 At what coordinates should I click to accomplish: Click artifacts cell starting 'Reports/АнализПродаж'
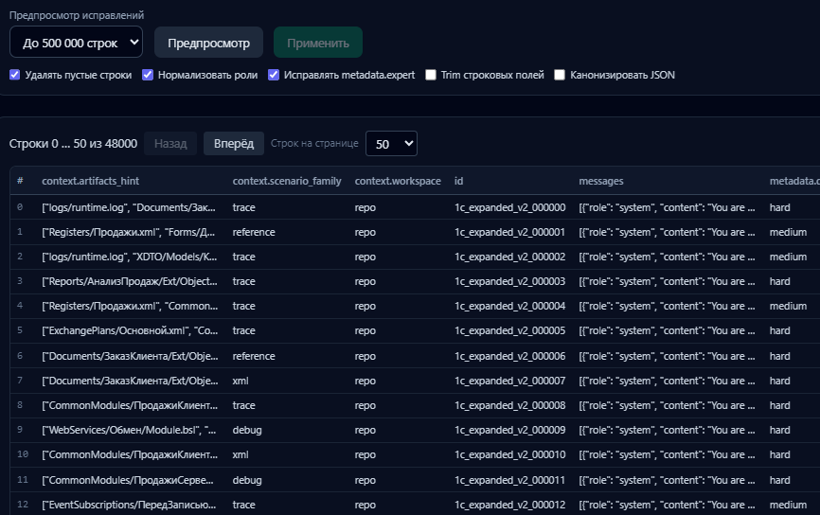pos(129,281)
